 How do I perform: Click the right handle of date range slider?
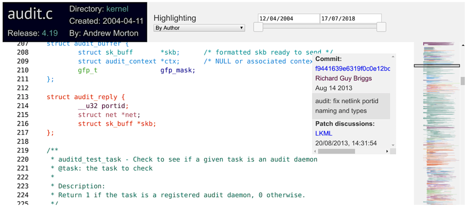click(381, 27)
